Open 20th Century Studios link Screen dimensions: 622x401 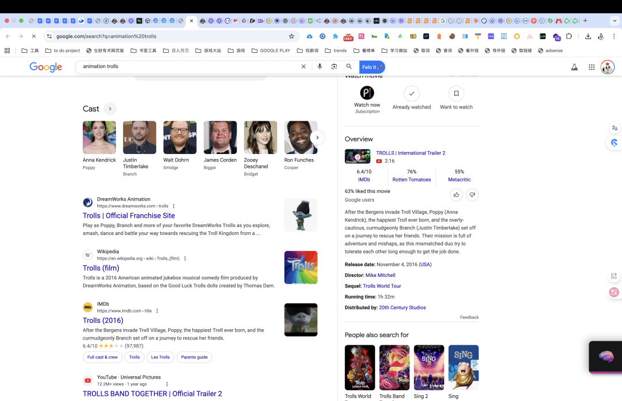pos(402,307)
